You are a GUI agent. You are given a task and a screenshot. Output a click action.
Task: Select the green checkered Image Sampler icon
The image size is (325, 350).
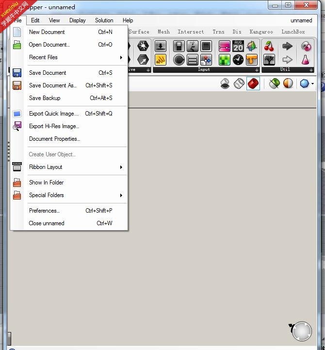click(225, 60)
